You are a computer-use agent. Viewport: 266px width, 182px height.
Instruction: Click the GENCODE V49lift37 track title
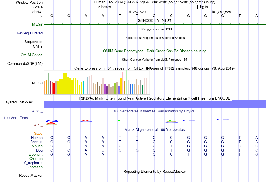point(155,20)
